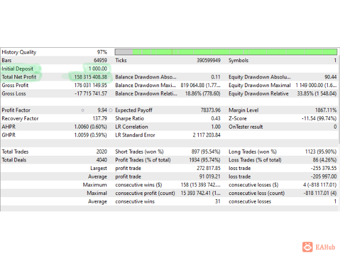Select average profit trade value 91 019.21

pyautogui.click(x=210, y=176)
